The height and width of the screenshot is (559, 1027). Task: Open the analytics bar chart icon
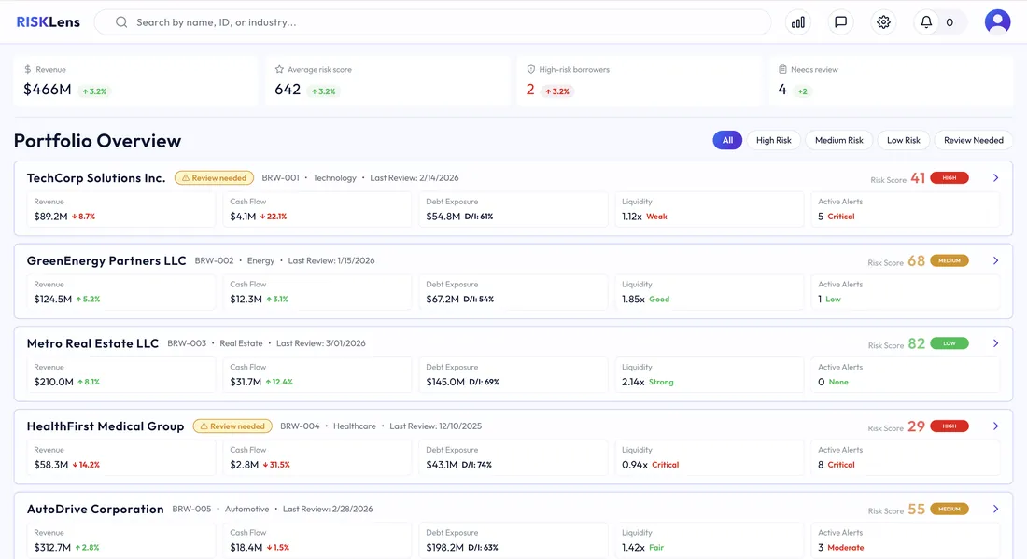797,22
